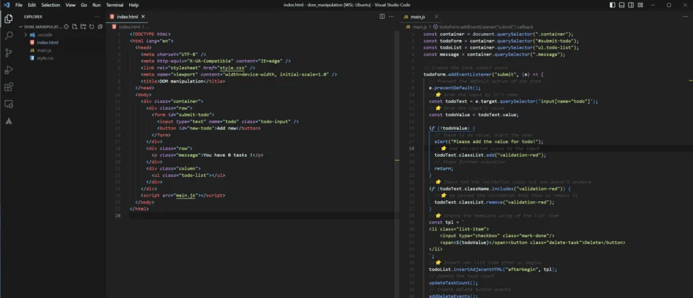The width and height of the screenshot is (693, 298).
Task: Open index.html from the Explorer tree
Action: [47, 43]
